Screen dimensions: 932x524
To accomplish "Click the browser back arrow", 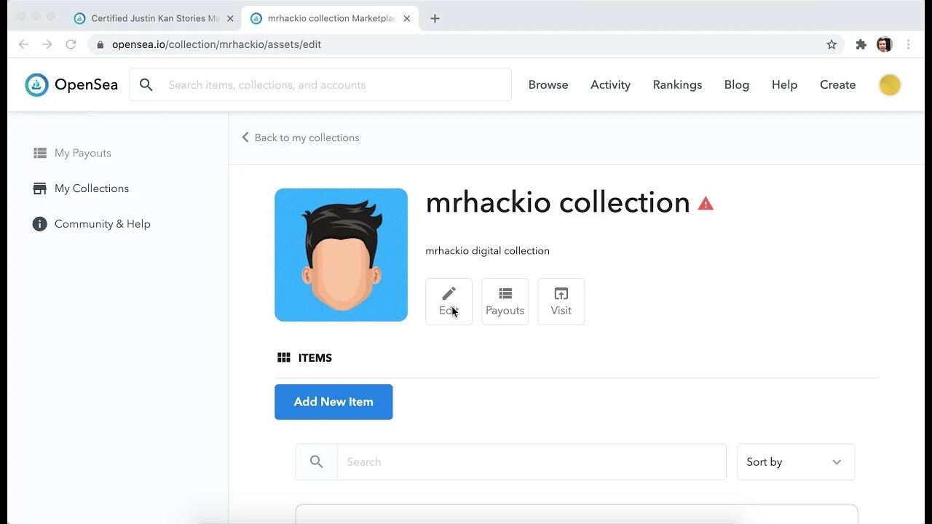I will pos(23,44).
